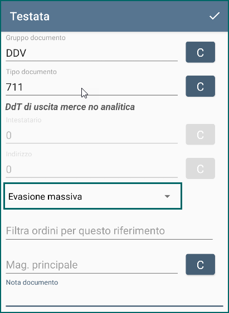Click the disabled Intestatario input field
229x313 pixels.
(91, 135)
